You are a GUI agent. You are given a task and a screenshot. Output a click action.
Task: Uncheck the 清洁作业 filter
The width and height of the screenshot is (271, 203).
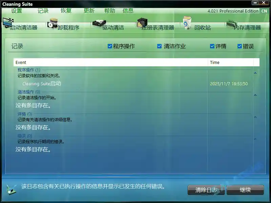(x=160, y=46)
